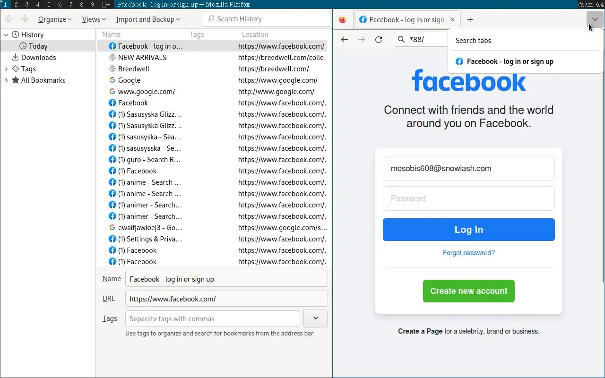Open the Views menu
Image resolution: width=605 pixels, height=378 pixels.
click(x=94, y=19)
